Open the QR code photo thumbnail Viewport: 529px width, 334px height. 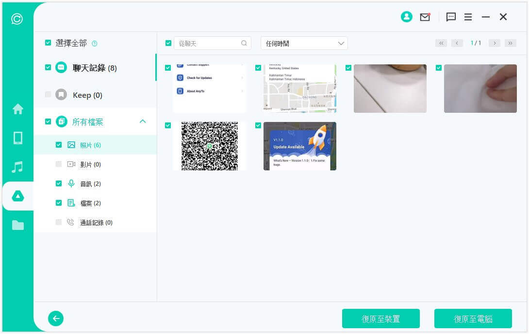point(210,146)
